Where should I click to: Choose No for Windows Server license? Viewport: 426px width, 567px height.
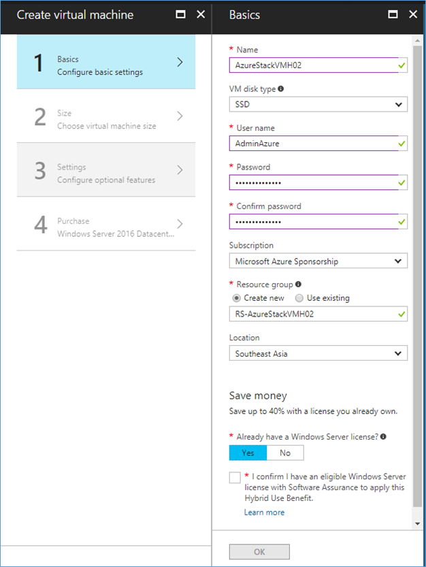[x=285, y=453]
